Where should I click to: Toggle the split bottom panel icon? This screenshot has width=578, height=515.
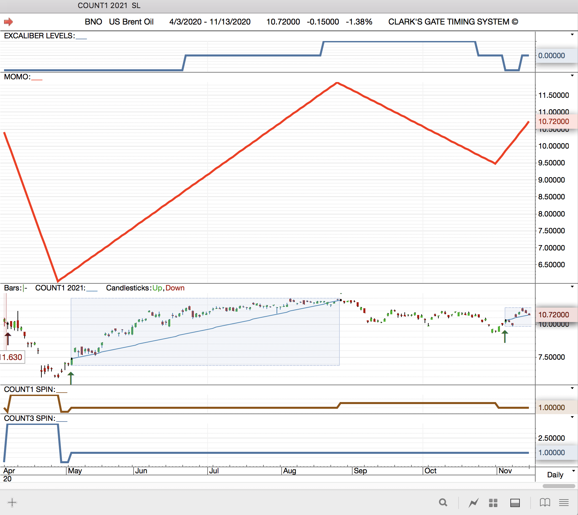tap(515, 503)
